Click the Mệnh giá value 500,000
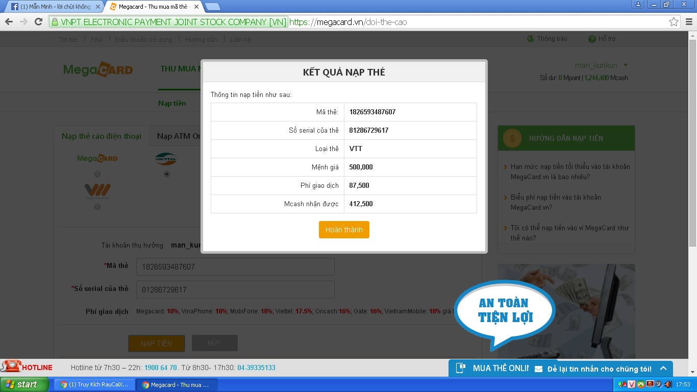Viewport: 697px width, 392px height. 361,167
